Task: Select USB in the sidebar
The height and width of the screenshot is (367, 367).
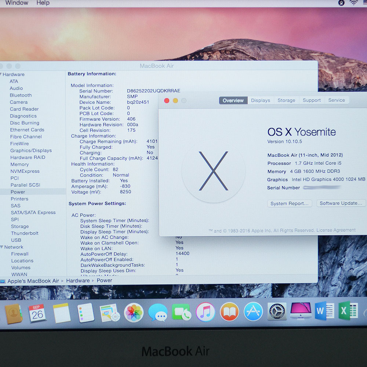Action: [x=16, y=240]
